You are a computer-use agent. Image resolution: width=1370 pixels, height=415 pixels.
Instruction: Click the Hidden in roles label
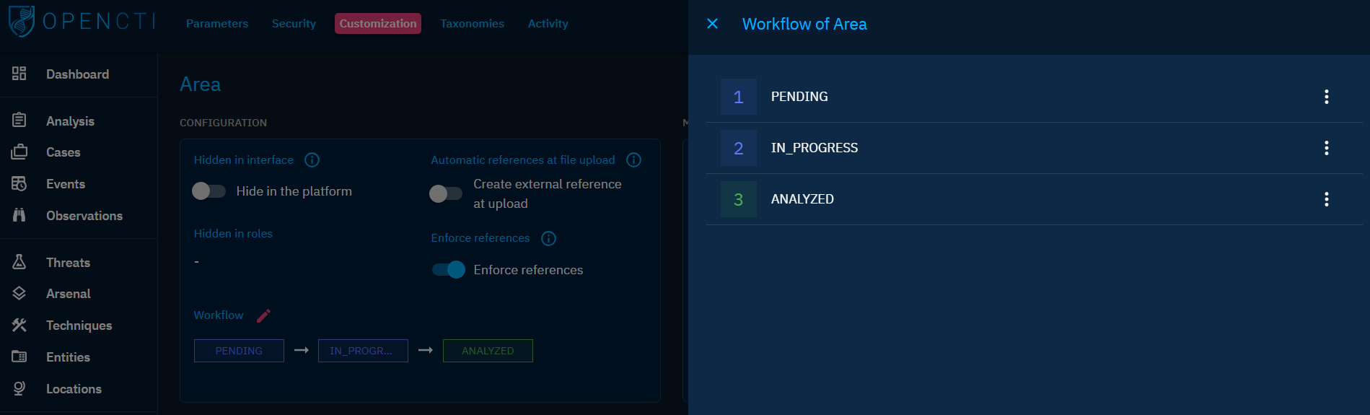(233, 234)
